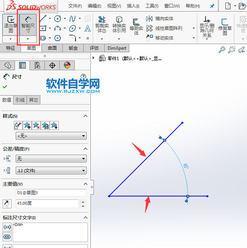
Task: Open the dimension panel help icon
Action: click(83, 77)
